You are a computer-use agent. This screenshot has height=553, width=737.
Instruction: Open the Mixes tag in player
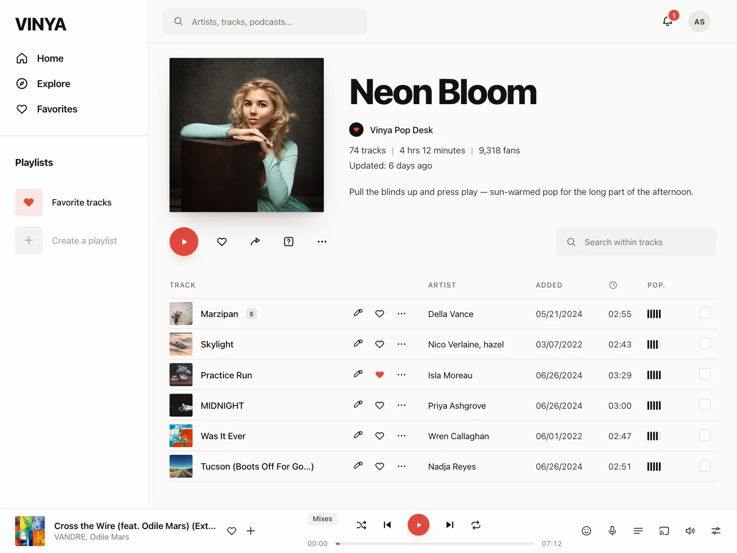point(322,519)
